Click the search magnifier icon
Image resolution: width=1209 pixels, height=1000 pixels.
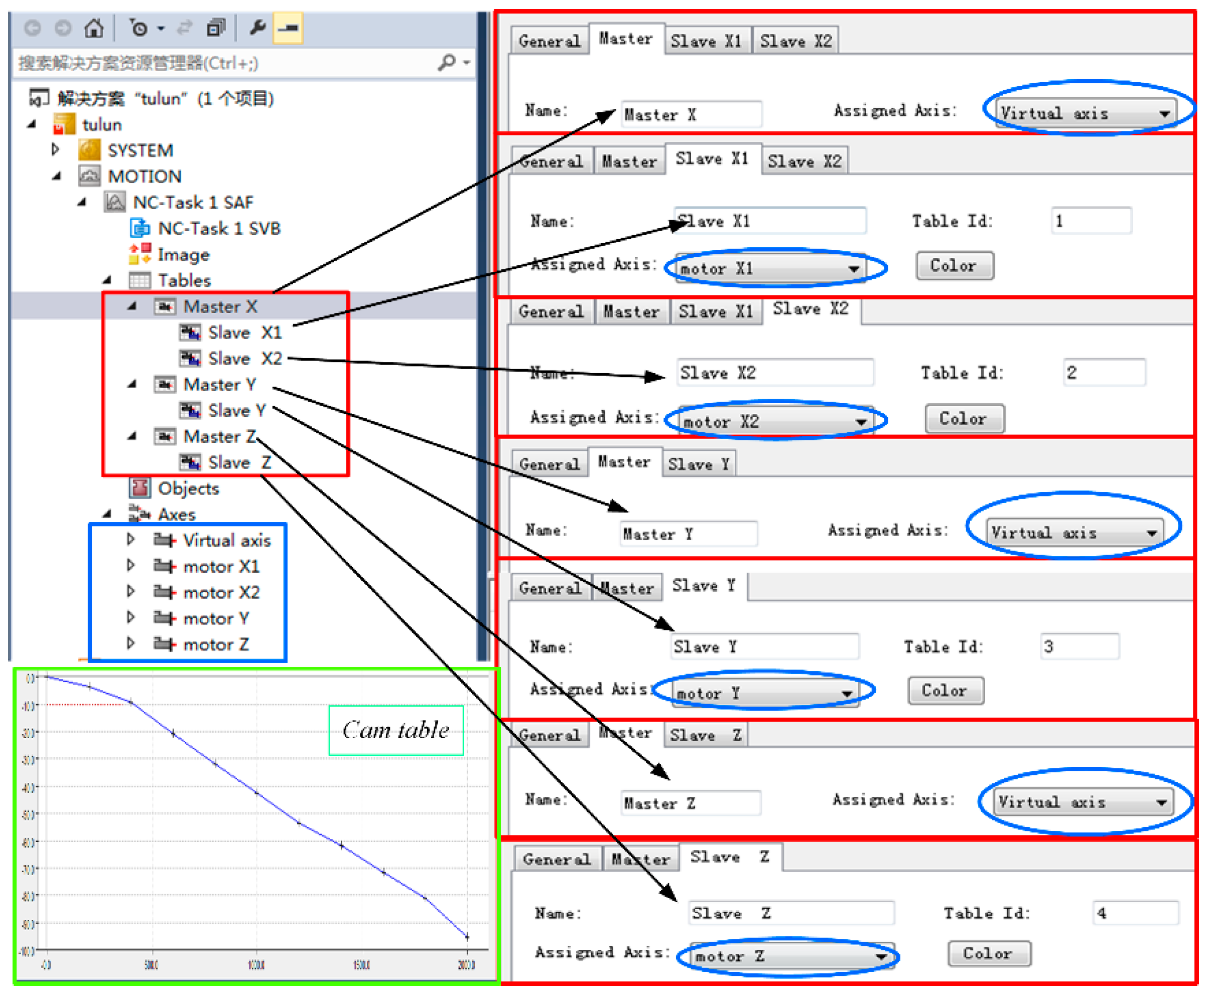[447, 62]
